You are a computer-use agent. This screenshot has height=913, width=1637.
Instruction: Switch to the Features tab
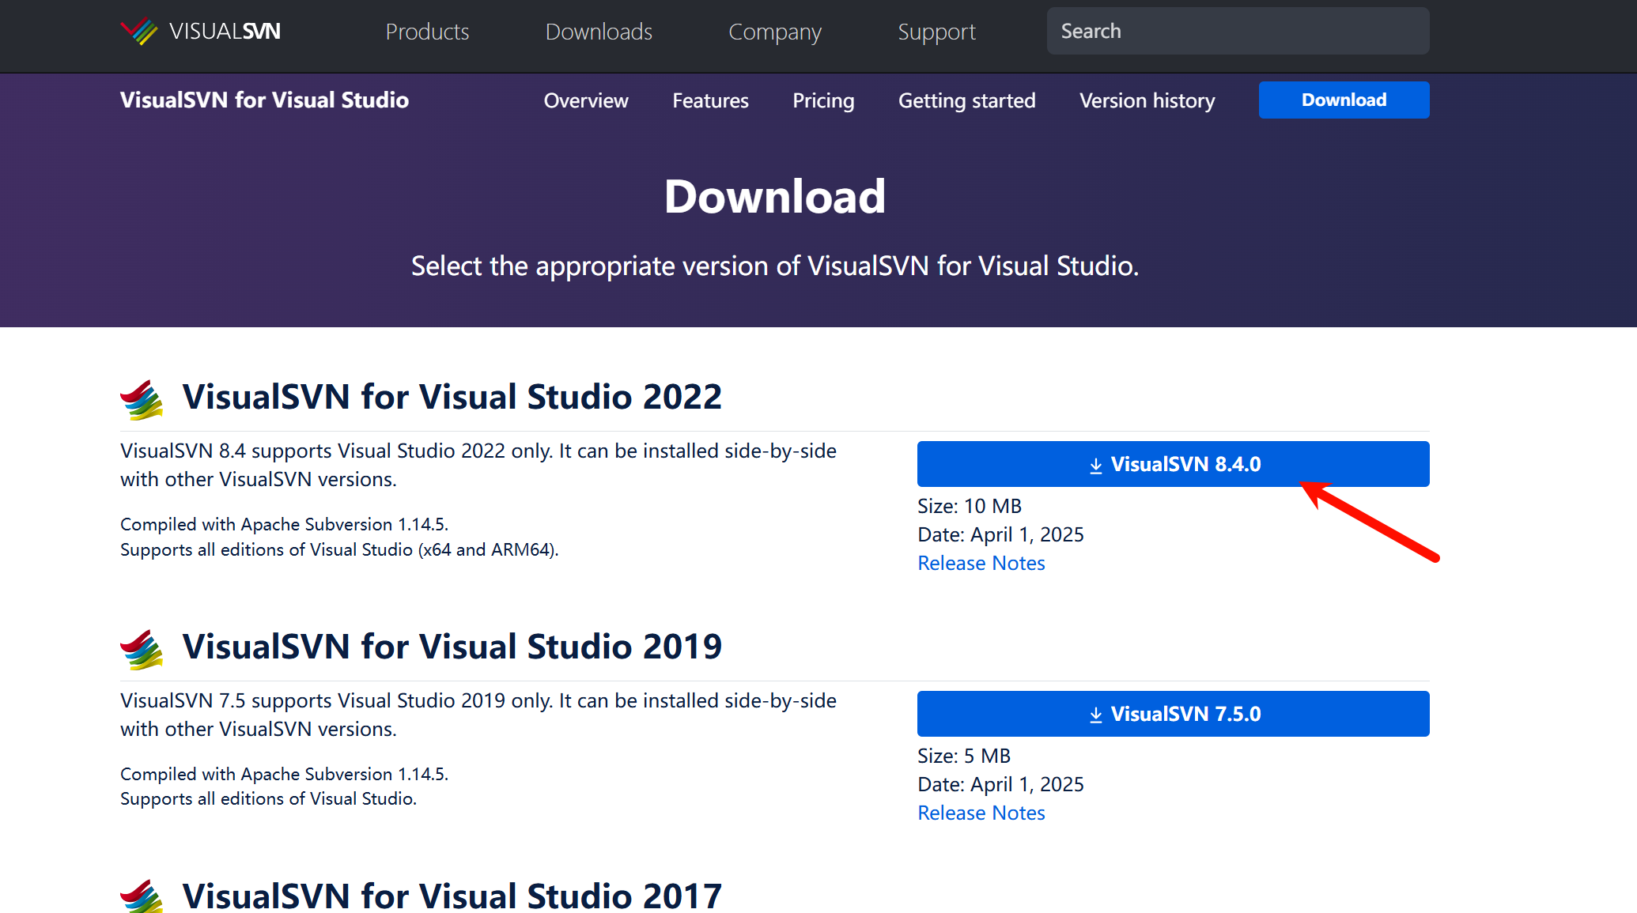(710, 100)
